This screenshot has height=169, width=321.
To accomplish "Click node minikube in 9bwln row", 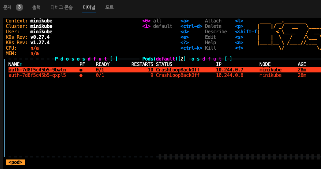I will click(271, 70).
